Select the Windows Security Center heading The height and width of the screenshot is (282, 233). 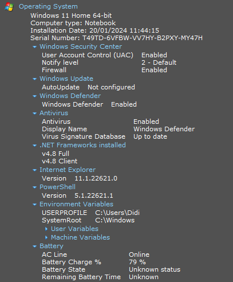coord(81,46)
